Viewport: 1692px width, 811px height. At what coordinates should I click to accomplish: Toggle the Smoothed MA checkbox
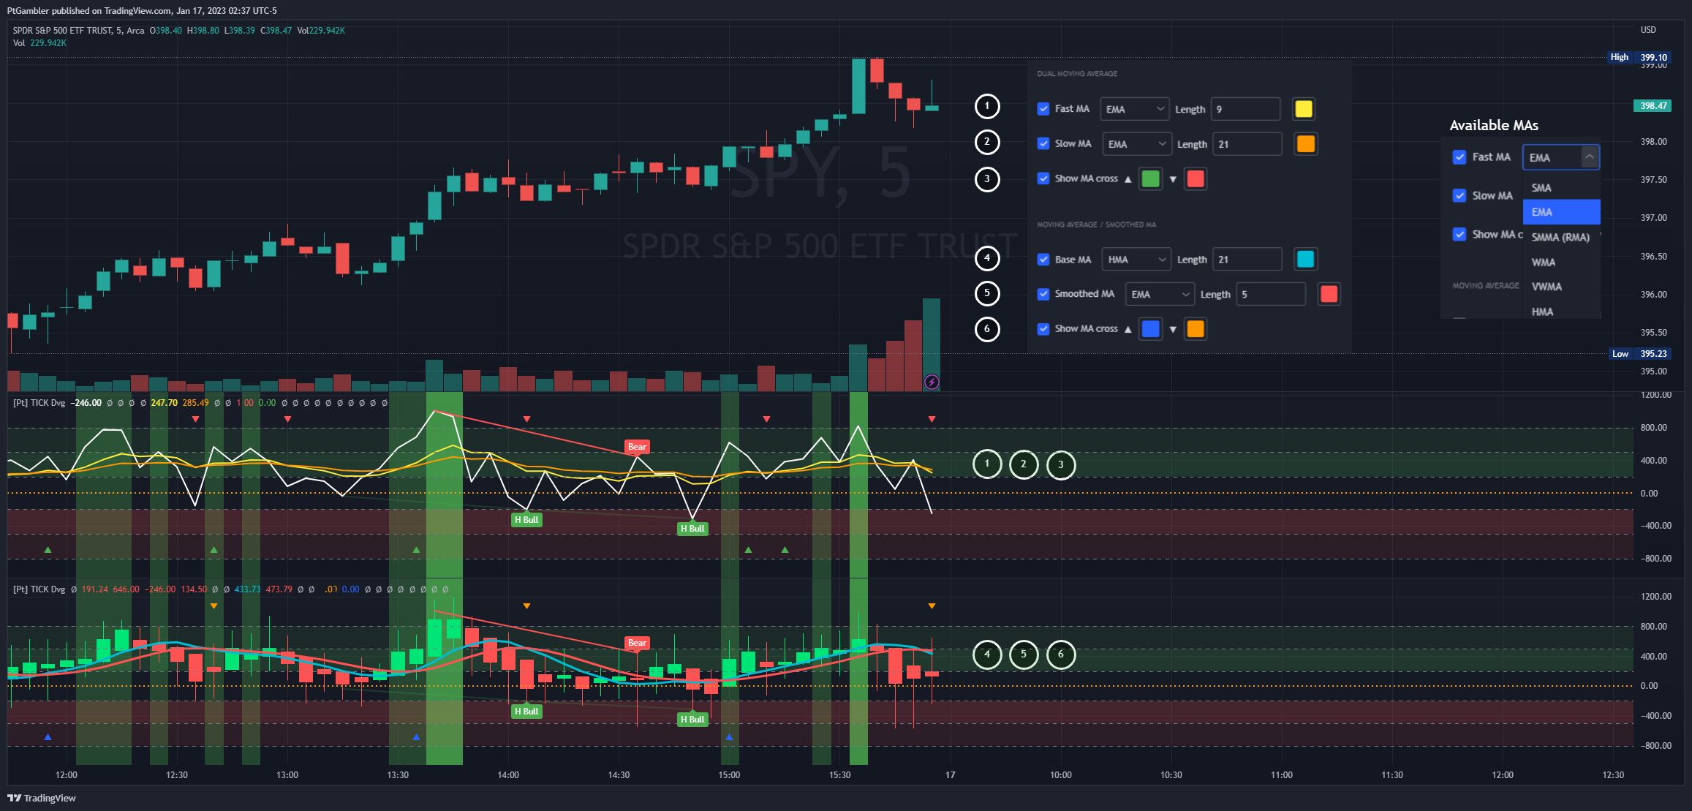(1043, 294)
